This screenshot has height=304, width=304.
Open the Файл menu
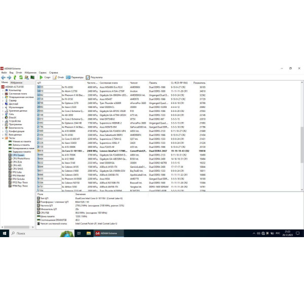[4, 72]
